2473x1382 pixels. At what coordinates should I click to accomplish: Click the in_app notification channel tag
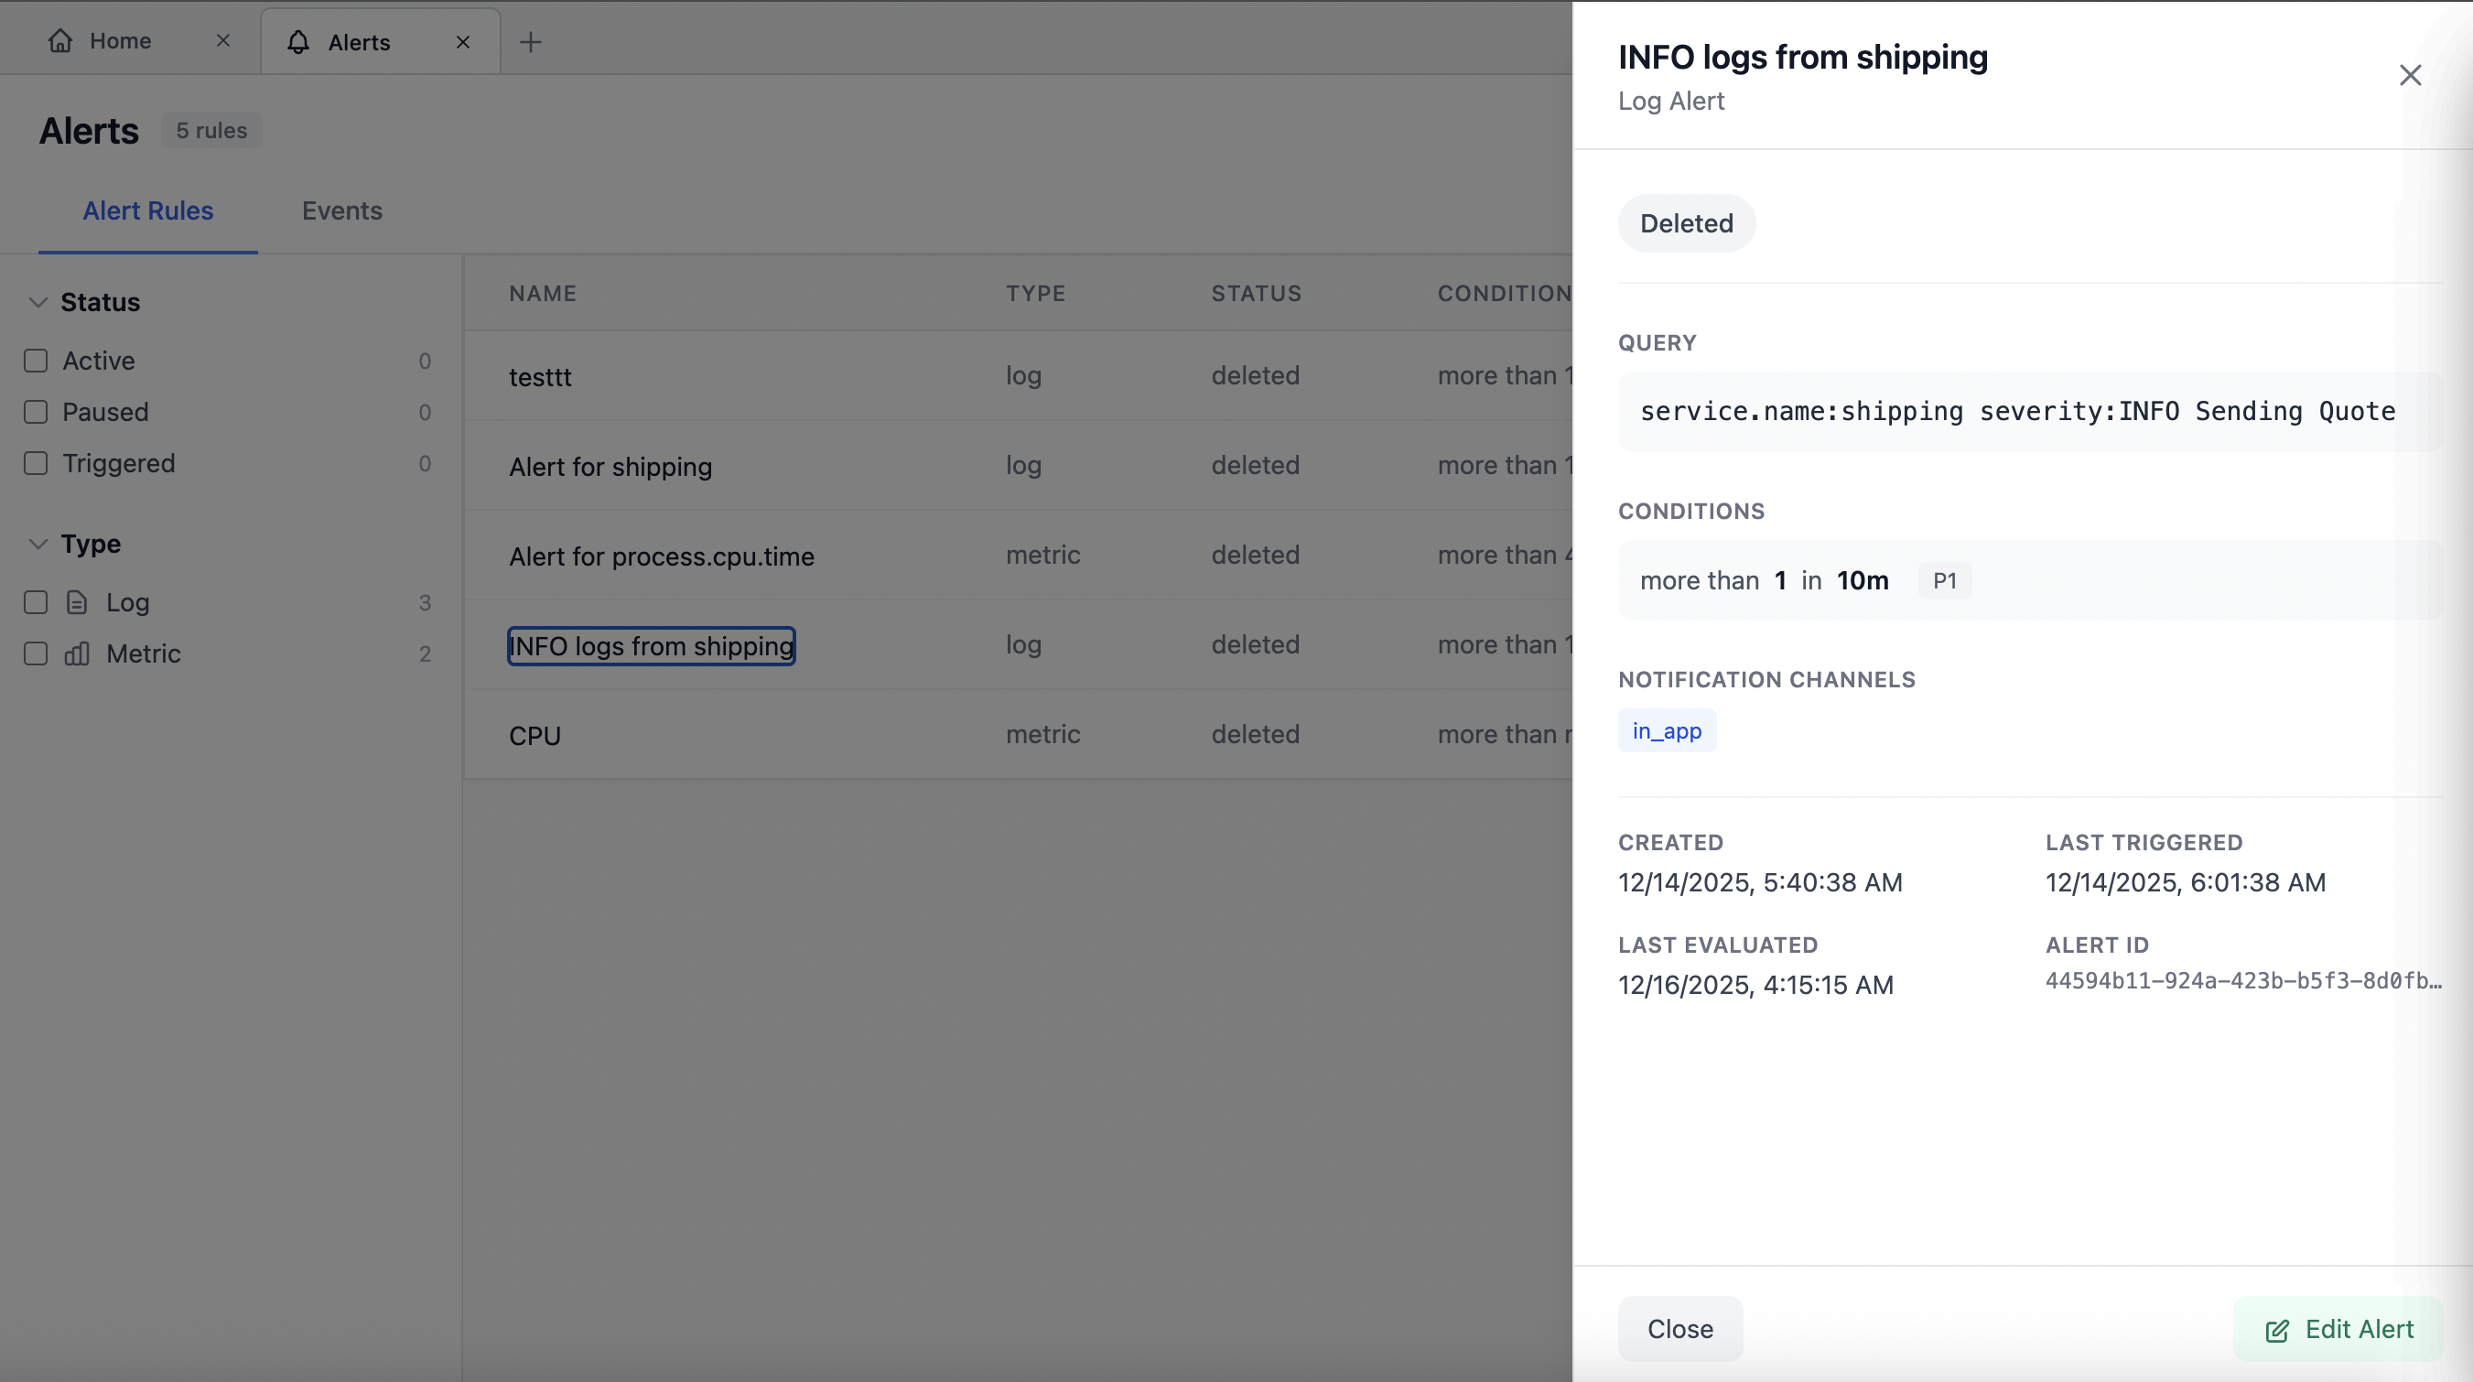1667,731
